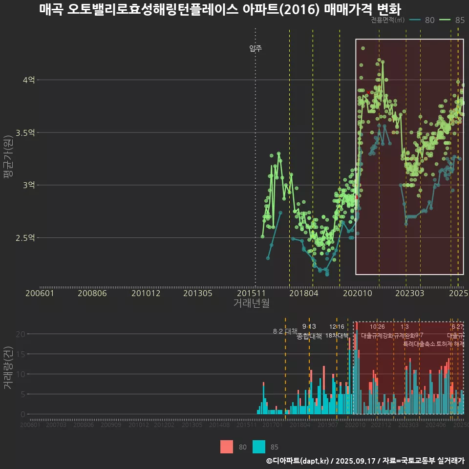Click the chart title about 매곡 오토밸리로효성해링턴플레이스
Screen dimensions: 469x469
(220, 10)
